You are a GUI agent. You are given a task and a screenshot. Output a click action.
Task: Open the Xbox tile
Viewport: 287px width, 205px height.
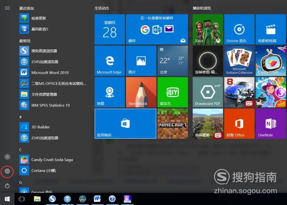(208, 29)
